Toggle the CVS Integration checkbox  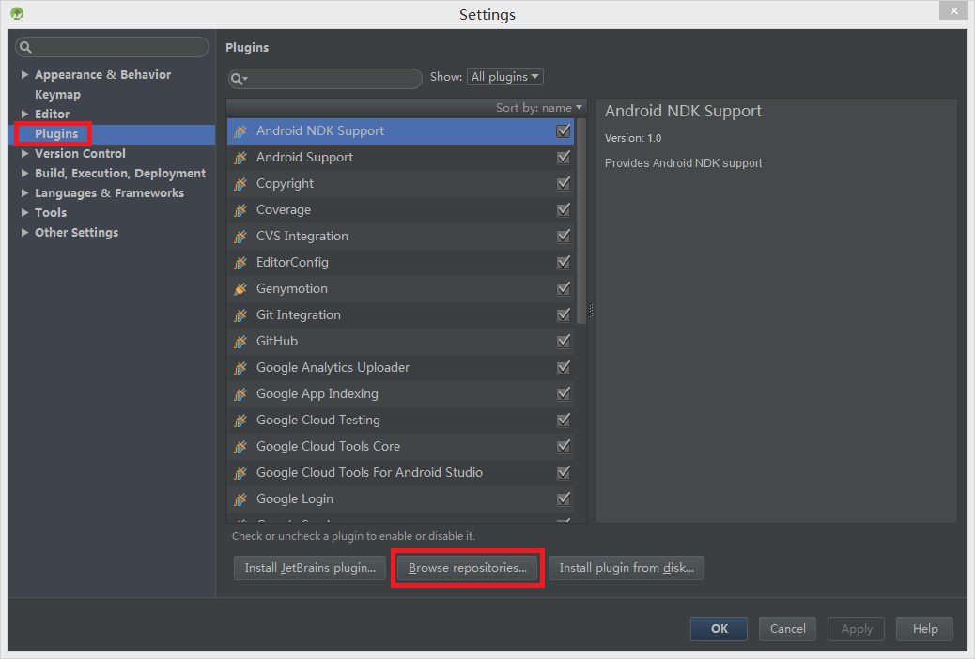coord(564,237)
